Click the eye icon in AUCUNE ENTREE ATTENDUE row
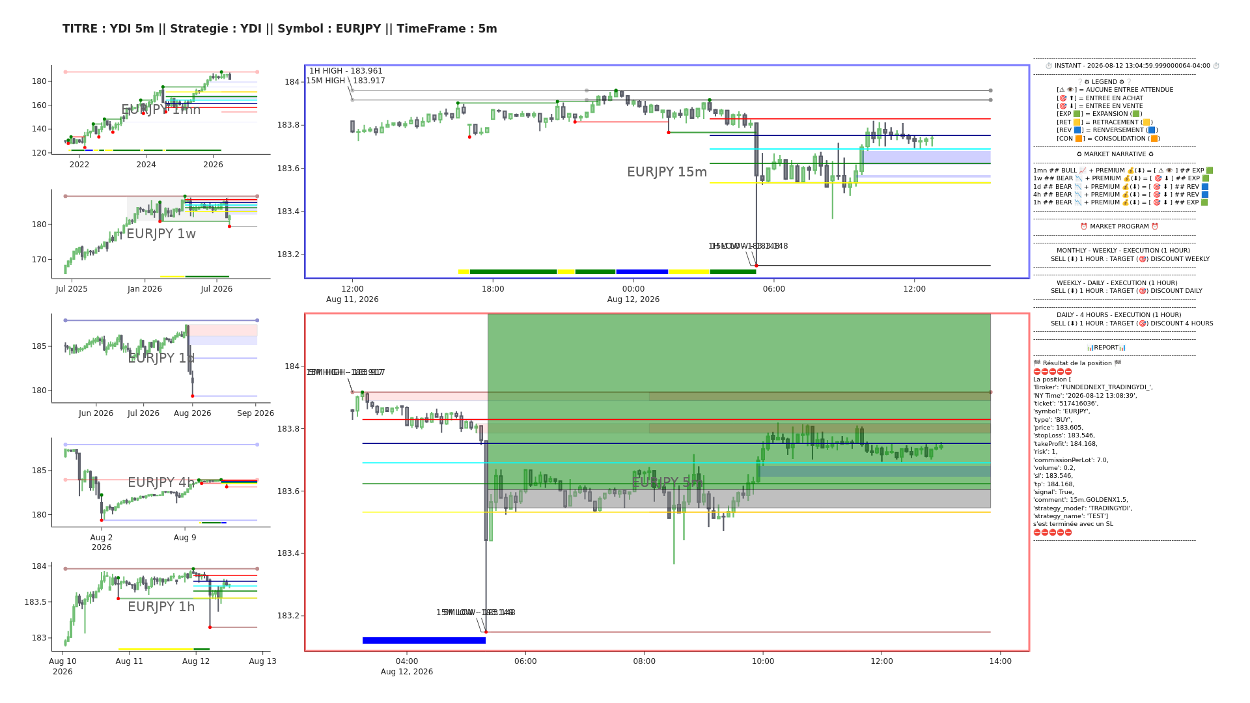Image resolution: width=1250 pixels, height=703 pixels. click(1070, 90)
